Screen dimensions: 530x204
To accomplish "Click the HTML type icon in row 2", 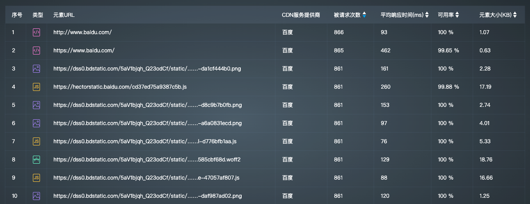I will 36,51.
